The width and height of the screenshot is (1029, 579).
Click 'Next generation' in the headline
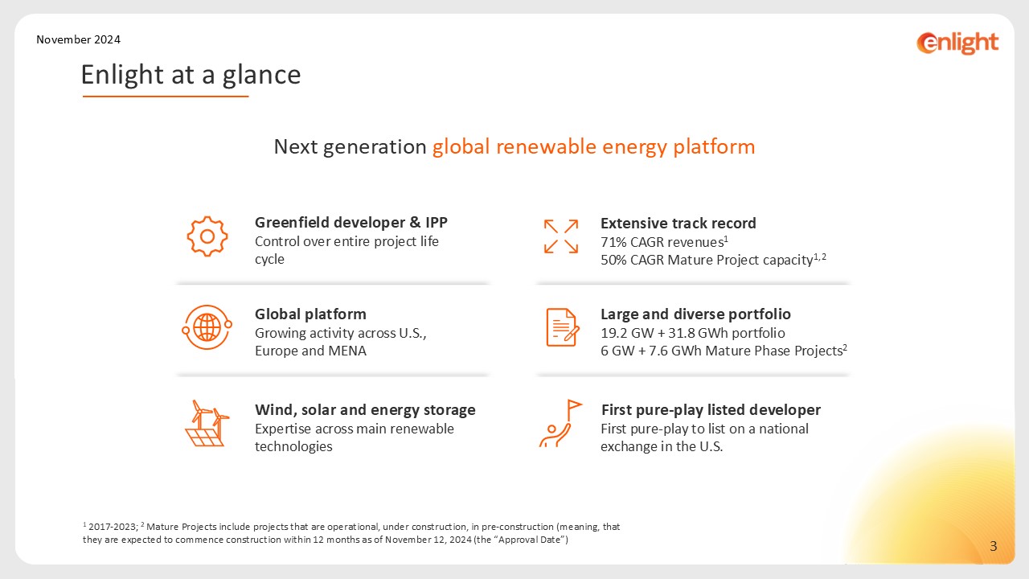click(x=350, y=147)
